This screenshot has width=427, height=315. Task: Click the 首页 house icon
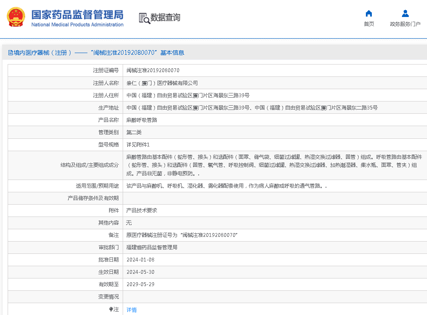(369, 14)
